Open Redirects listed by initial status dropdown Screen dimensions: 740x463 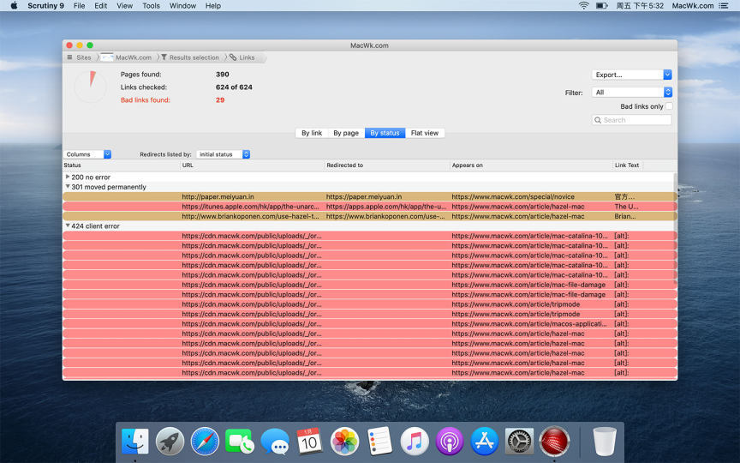(x=223, y=154)
